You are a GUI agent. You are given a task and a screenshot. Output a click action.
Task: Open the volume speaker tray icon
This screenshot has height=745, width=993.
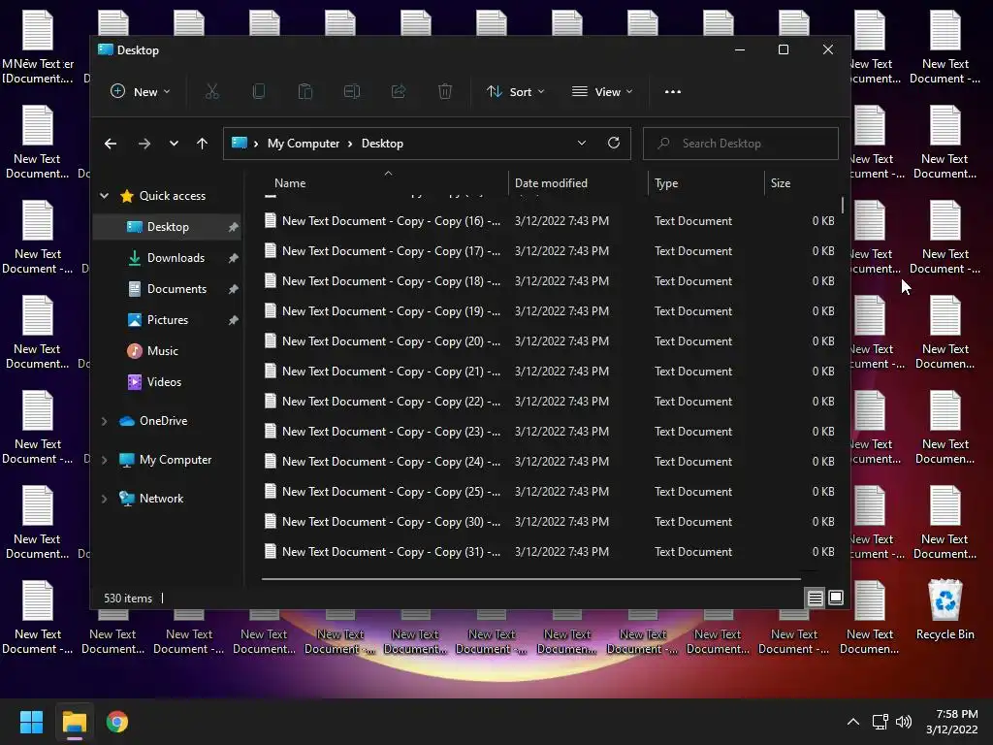[904, 722]
